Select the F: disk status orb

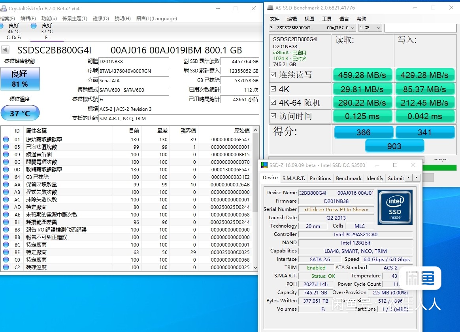click(34, 26)
